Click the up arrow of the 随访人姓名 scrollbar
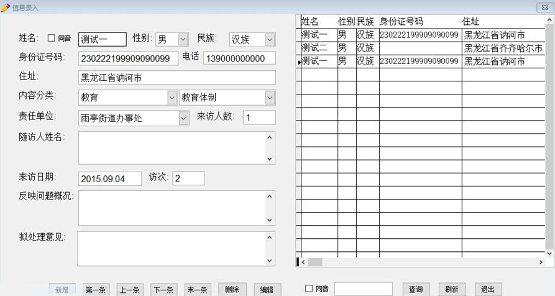Image resolution: width=555 pixels, height=296 pixels. 270,137
